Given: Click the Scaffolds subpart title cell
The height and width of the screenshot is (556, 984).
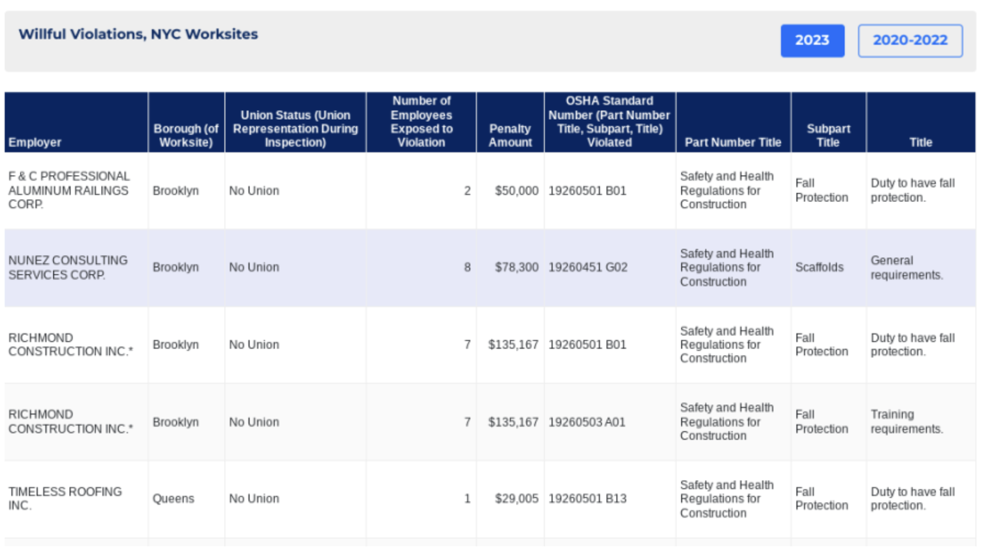Looking at the screenshot, I should [x=819, y=267].
